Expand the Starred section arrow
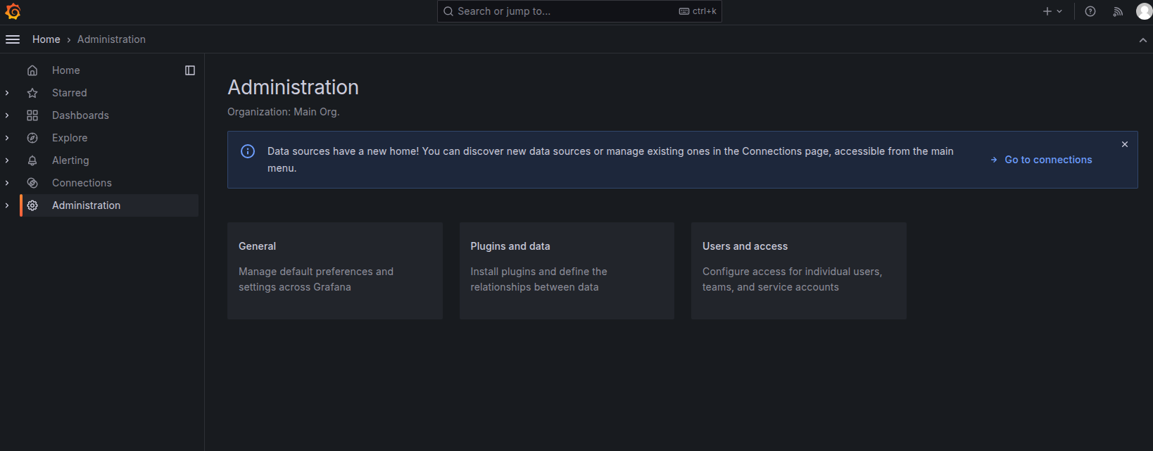The width and height of the screenshot is (1153, 451). (x=7, y=93)
